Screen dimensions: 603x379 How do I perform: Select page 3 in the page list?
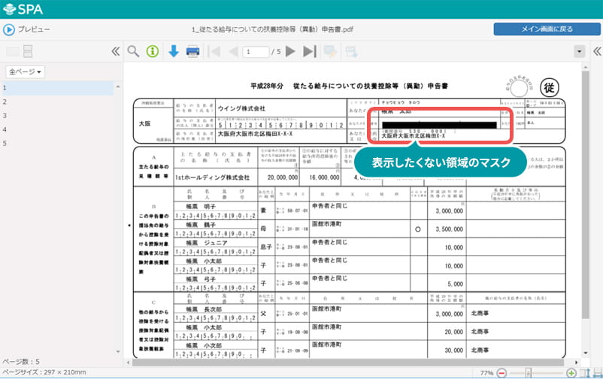[x=57, y=116]
